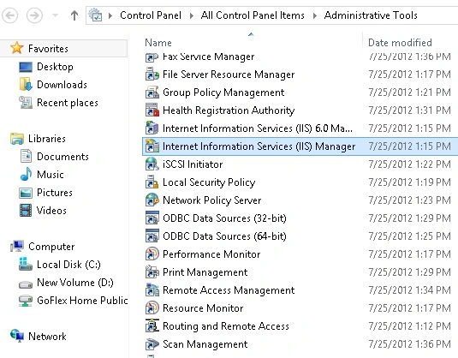The width and height of the screenshot is (458, 358).
Task: Select the Internet Information Services (IIS) Manager icon
Action: 152,146
